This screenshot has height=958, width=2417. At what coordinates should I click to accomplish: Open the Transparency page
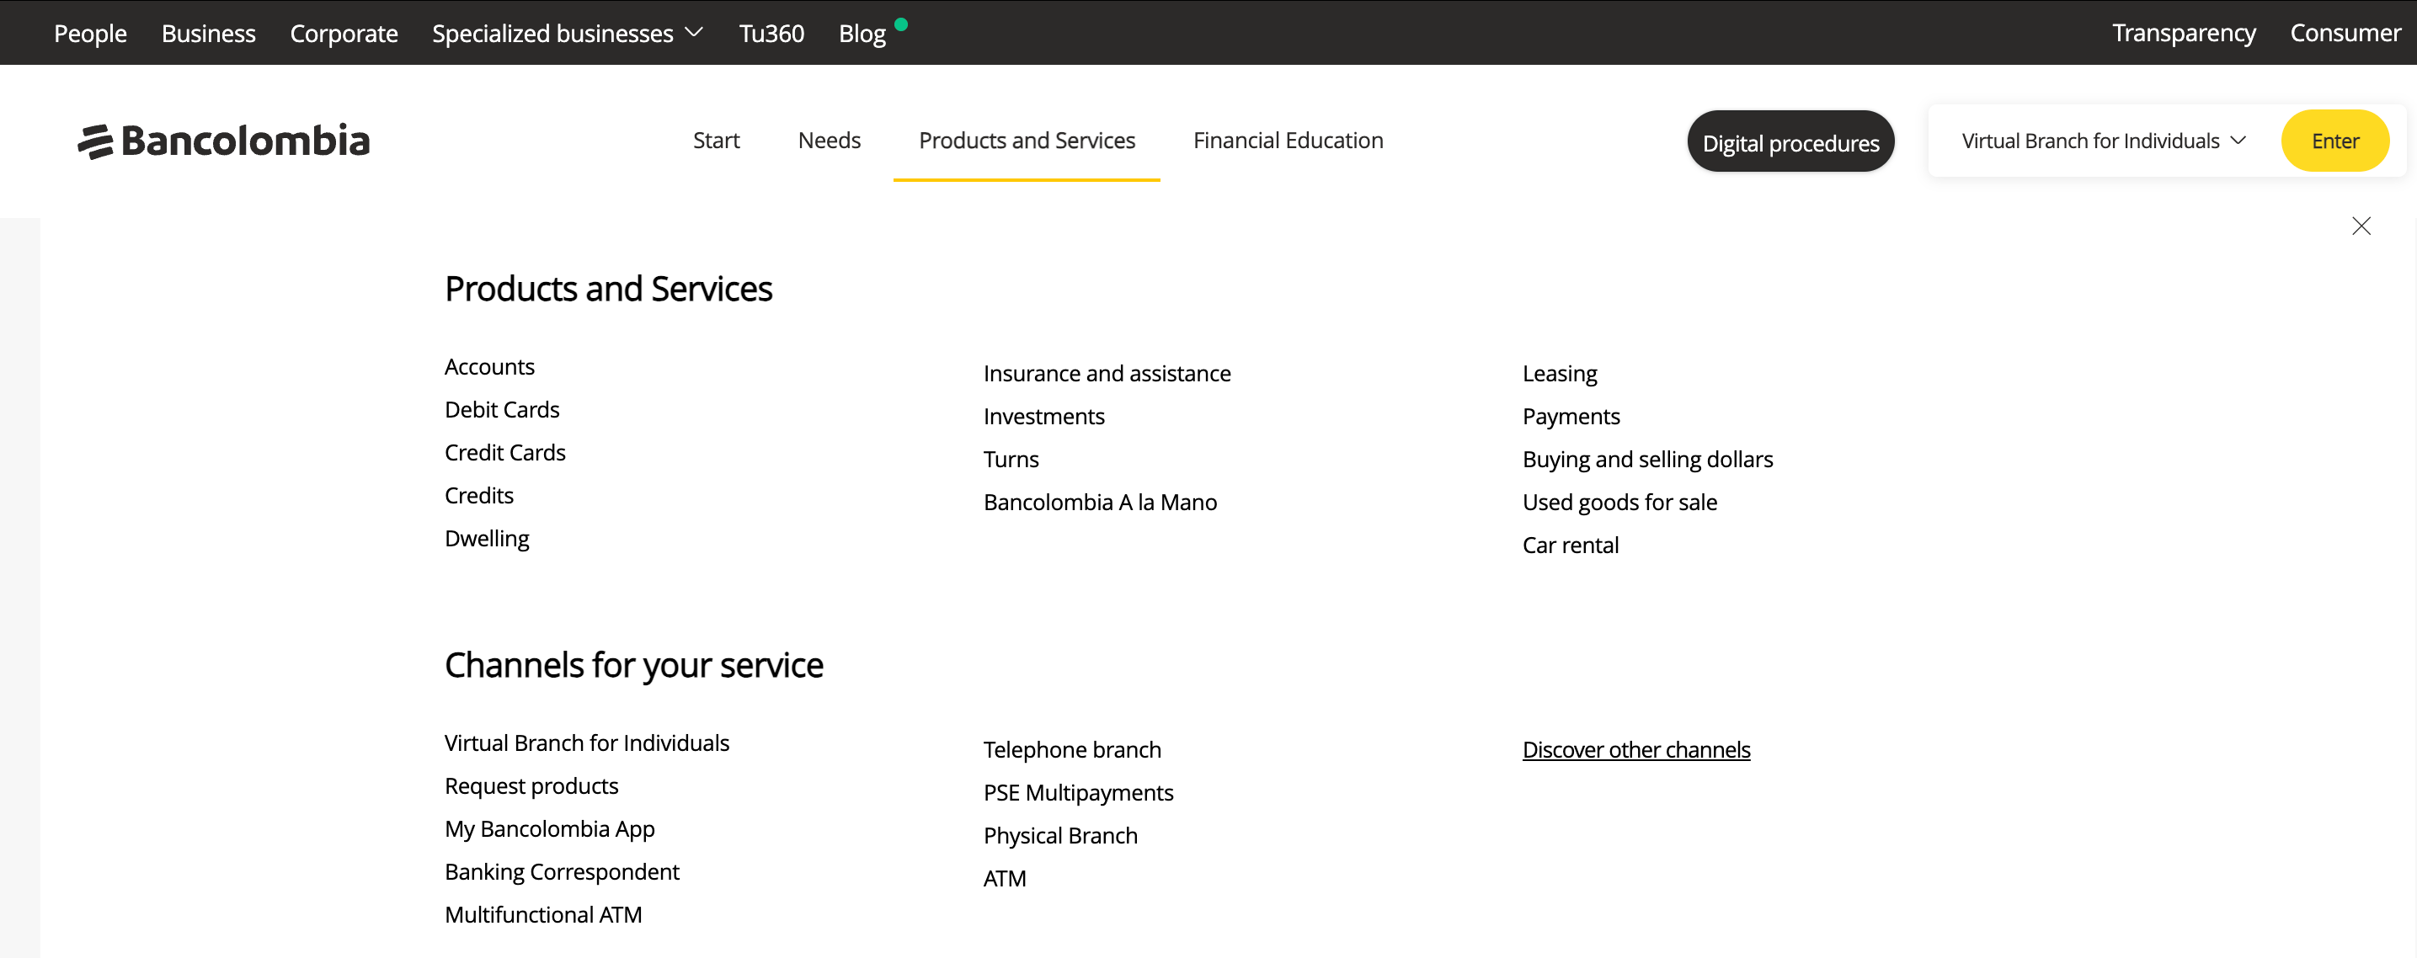click(2185, 33)
